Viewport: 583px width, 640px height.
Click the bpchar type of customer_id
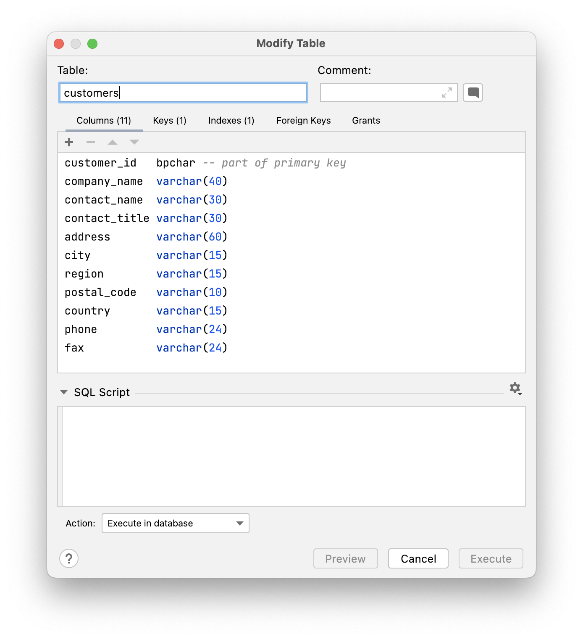tap(176, 163)
